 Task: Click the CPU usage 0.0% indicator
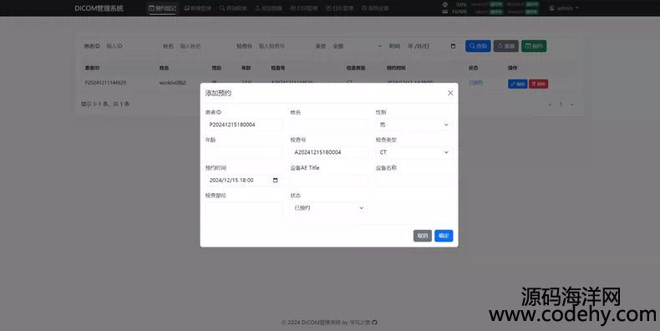click(x=461, y=5)
